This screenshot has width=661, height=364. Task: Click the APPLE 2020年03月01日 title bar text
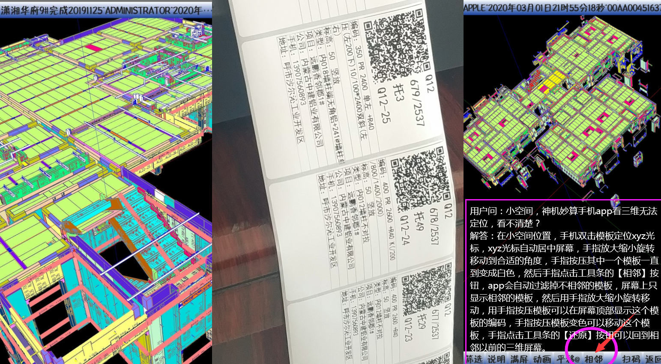(x=562, y=7)
